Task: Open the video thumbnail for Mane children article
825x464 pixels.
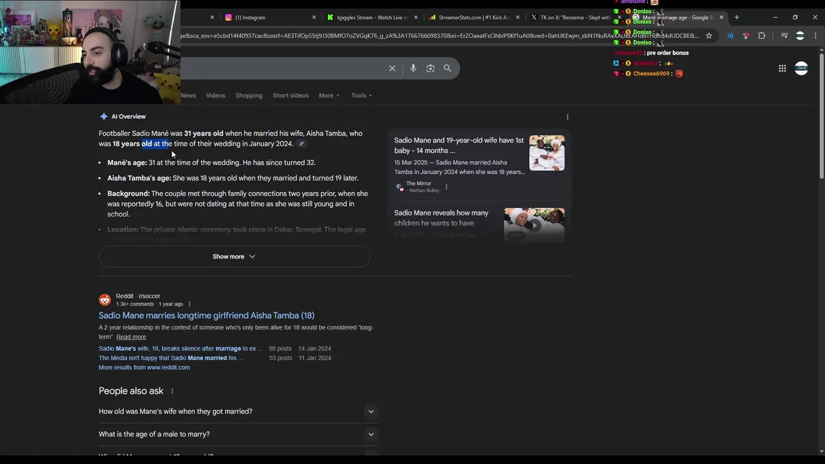Action: pos(534,224)
